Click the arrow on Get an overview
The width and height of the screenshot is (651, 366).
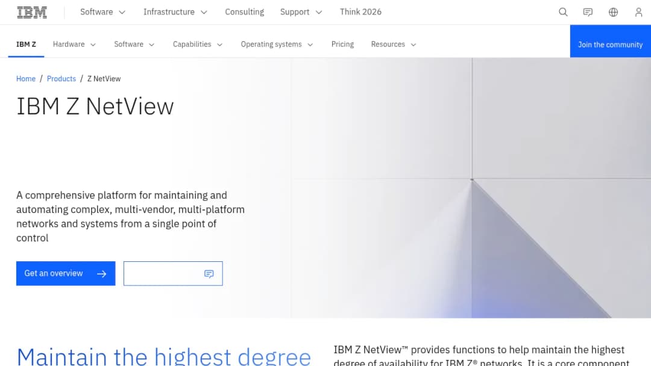[x=102, y=273]
